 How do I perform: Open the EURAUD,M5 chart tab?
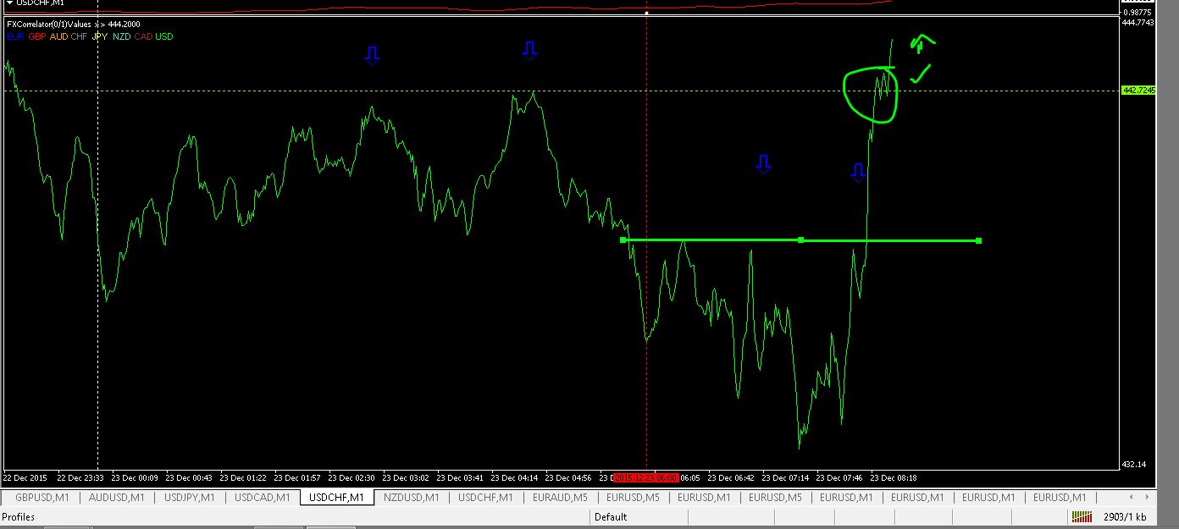tap(561, 498)
